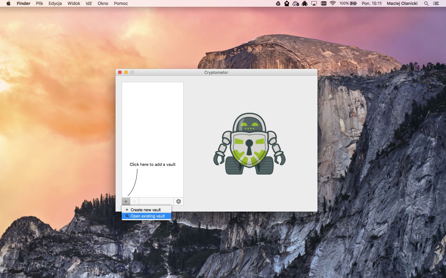446x278 pixels.
Task: Click the clock showing Pon. 15:11
Action: 372,3
